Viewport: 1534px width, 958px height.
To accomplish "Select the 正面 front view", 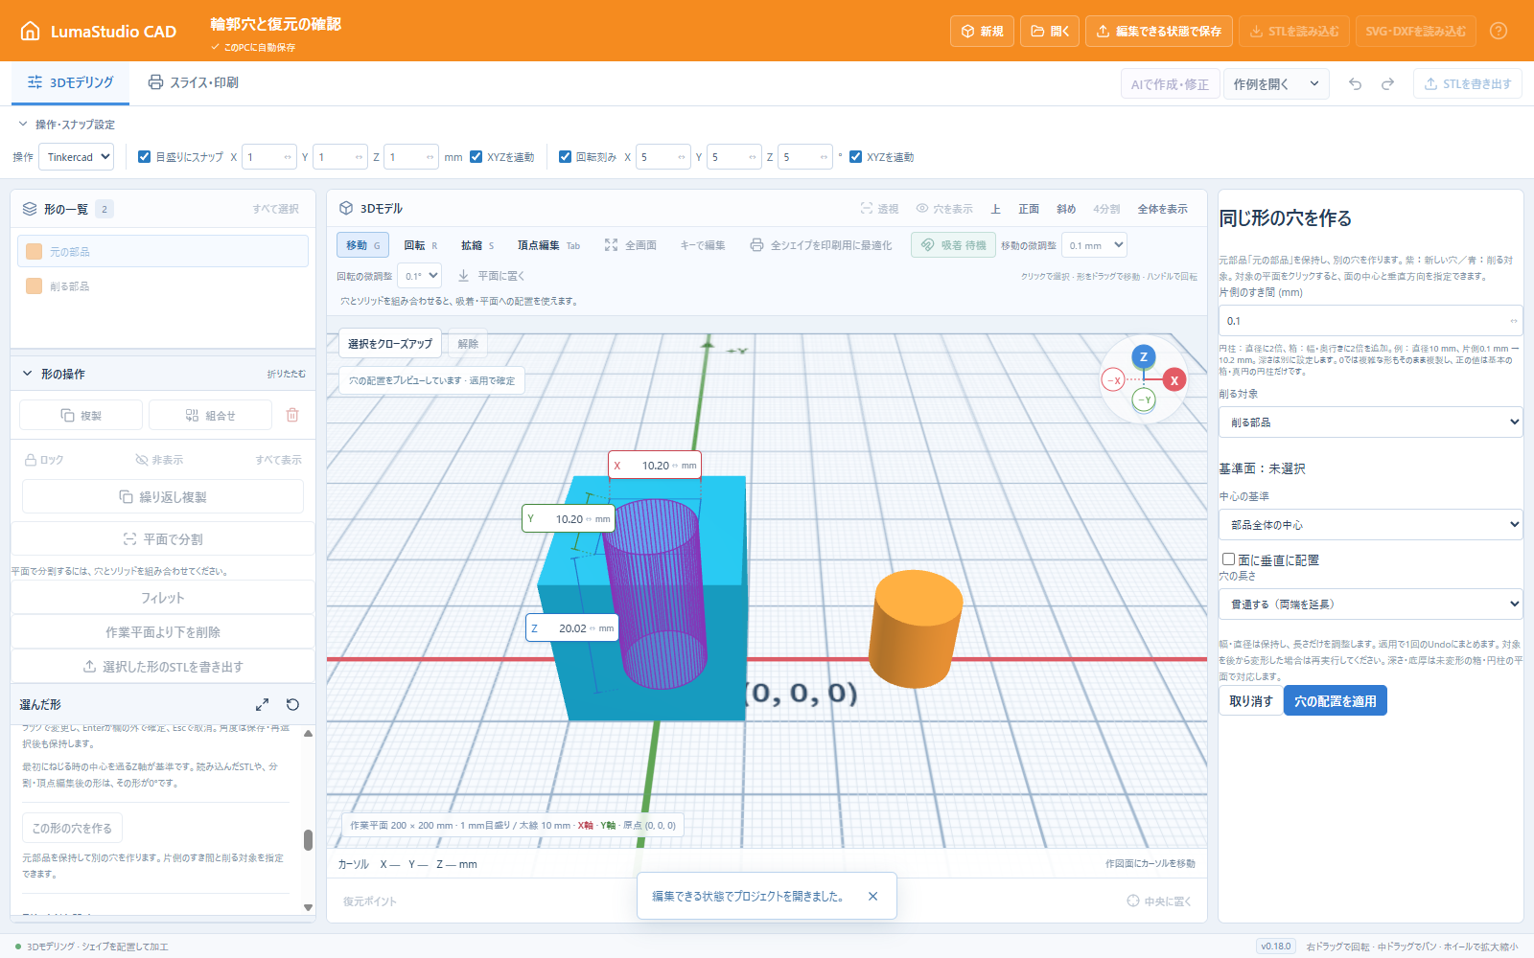I will point(1029,209).
